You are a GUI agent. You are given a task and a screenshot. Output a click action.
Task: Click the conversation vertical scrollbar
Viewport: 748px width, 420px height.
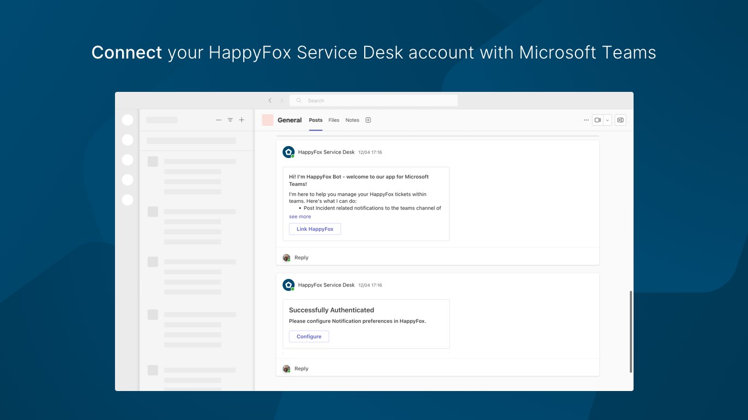coord(631,331)
